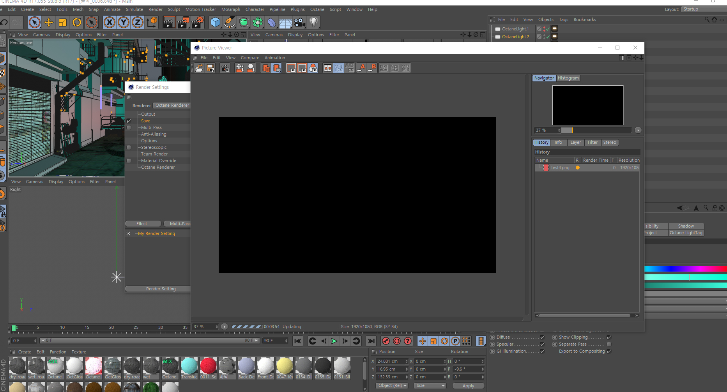This screenshot has width=727, height=392.
Task: Add a Cube primitive object
Action: tap(215, 23)
